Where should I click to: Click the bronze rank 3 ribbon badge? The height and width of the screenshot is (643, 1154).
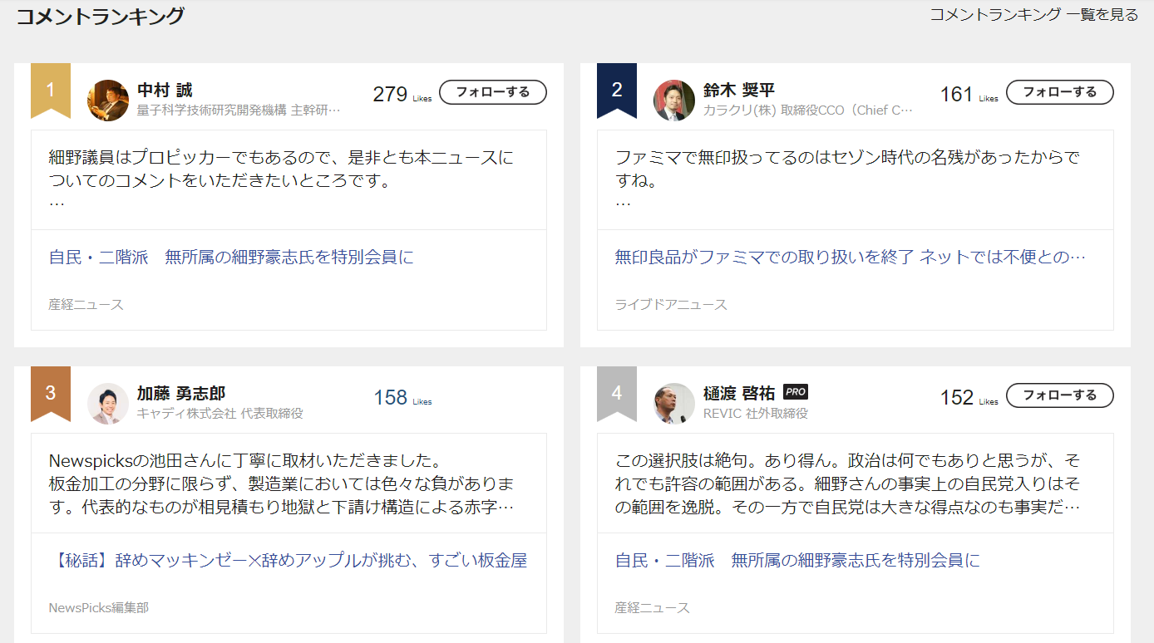tap(51, 393)
